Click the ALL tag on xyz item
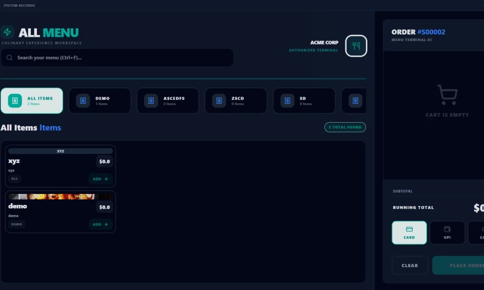 15,179
